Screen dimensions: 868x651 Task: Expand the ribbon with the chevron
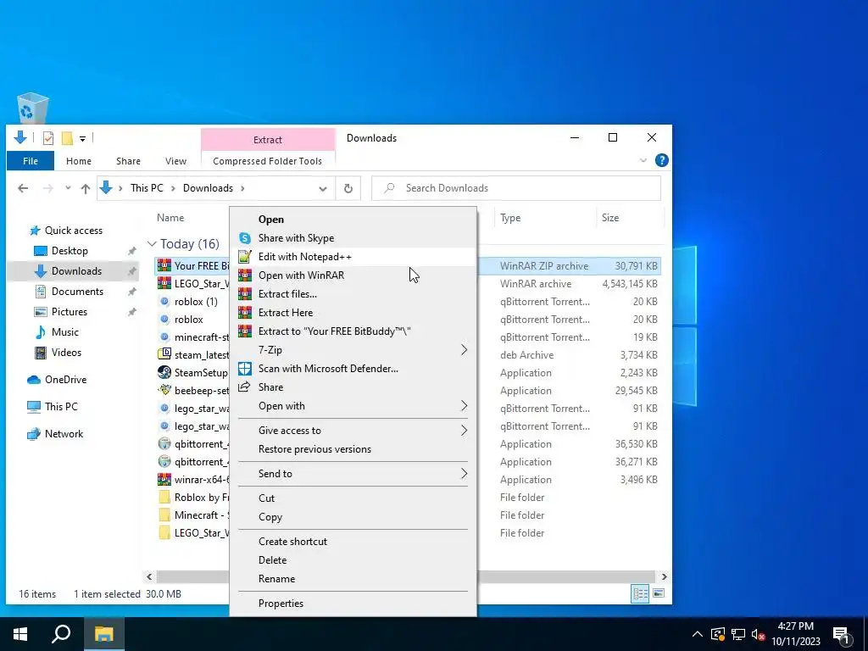coord(643,160)
